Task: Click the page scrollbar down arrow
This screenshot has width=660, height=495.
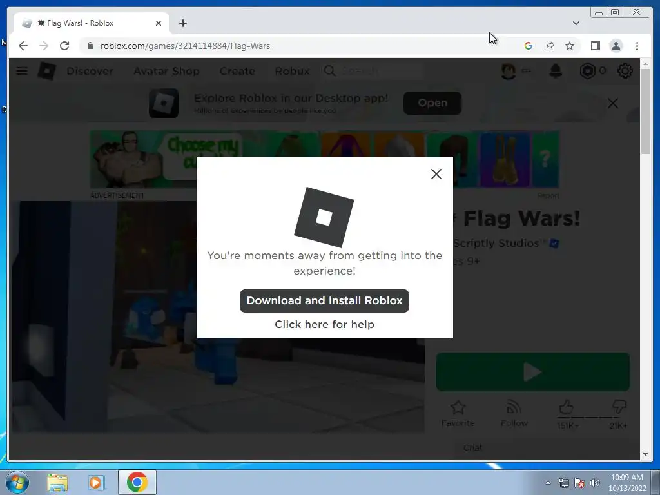Action: (x=645, y=454)
